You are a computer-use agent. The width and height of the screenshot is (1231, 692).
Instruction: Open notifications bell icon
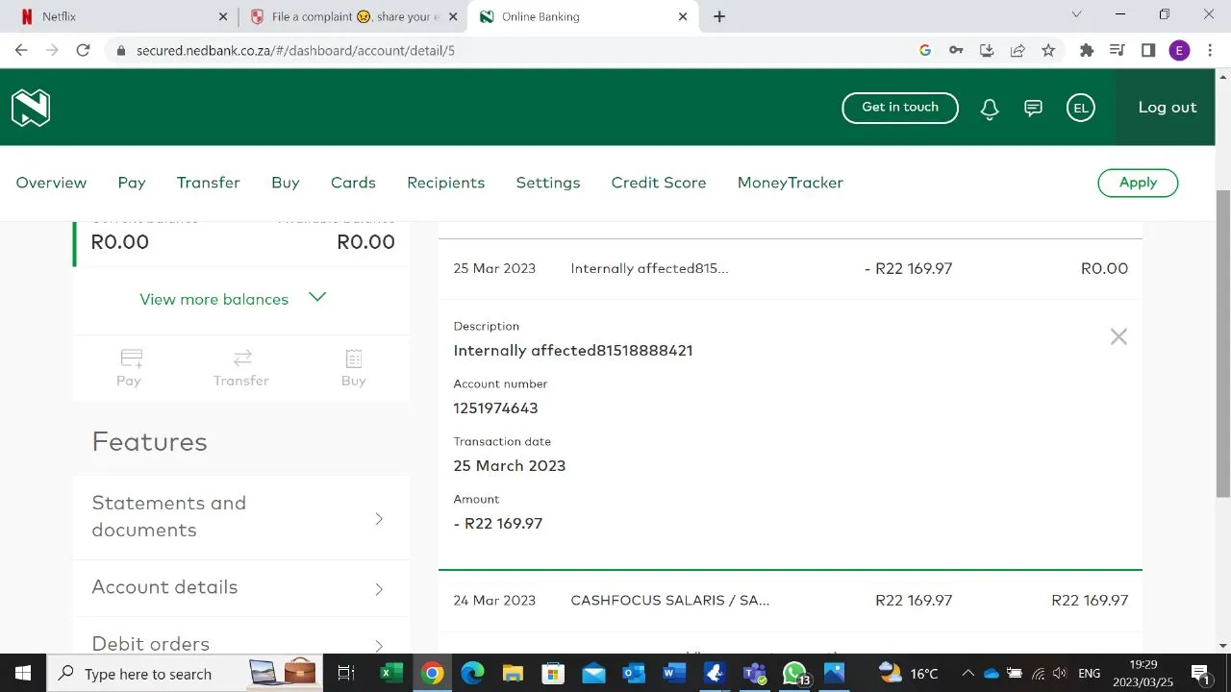click(990, 109)
